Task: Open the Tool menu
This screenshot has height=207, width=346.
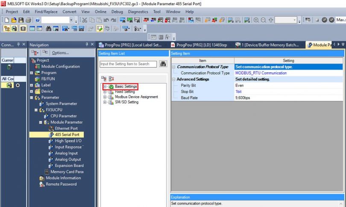Action: [157, 12]
